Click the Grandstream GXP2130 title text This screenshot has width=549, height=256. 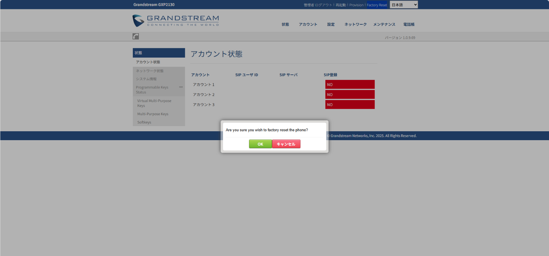point(154,5)
